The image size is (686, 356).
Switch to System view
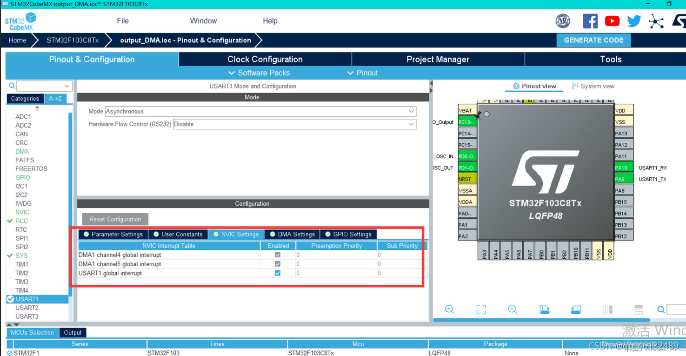593,86
